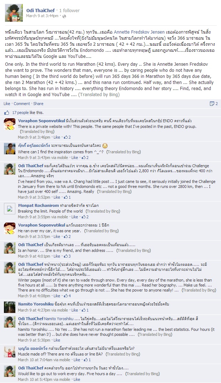The width and height of the screenshot is (221, 383).
Task: Share the main post
Action: 38,104
